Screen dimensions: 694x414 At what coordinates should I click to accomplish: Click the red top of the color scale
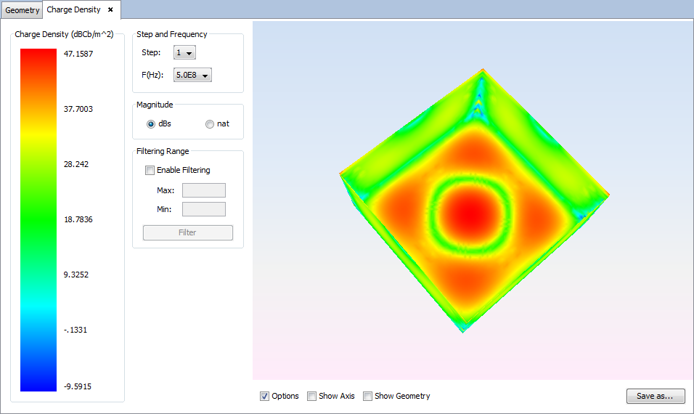click(x=38, y=58)
